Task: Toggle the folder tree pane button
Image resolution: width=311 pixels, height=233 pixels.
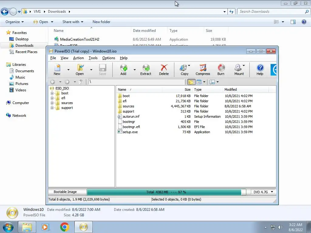Action: point(191,82)
